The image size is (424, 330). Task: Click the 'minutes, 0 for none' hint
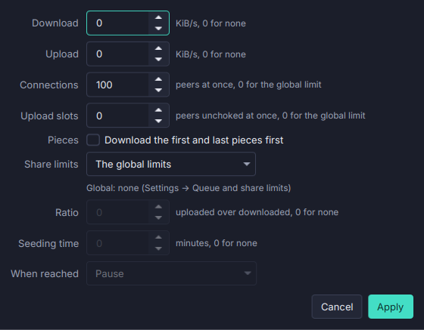(217, 243)
